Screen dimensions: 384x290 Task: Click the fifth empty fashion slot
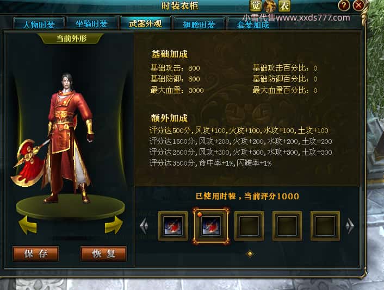point(325,226)
